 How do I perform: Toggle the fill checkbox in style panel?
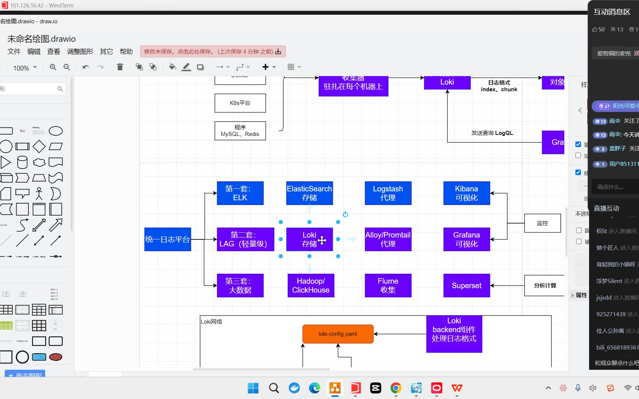(578, 144)
